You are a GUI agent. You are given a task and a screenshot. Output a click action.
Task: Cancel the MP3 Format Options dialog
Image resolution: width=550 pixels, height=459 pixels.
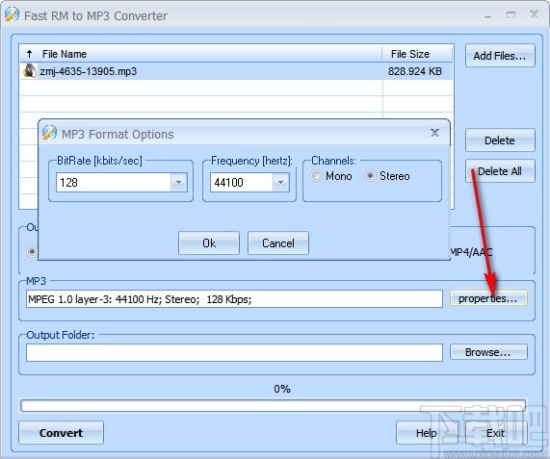[278, 242]
